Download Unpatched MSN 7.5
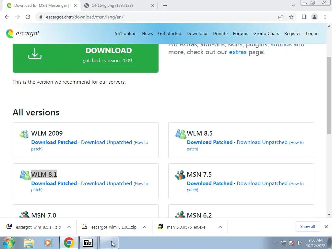 (x=262, y=184)
